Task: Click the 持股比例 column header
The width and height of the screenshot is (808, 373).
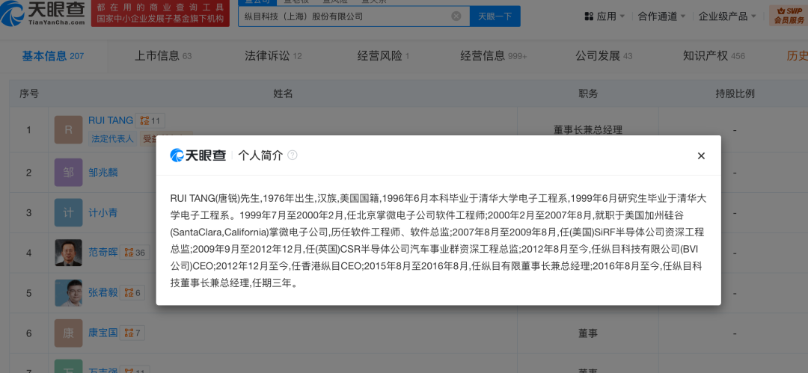Action: [735, 93]
